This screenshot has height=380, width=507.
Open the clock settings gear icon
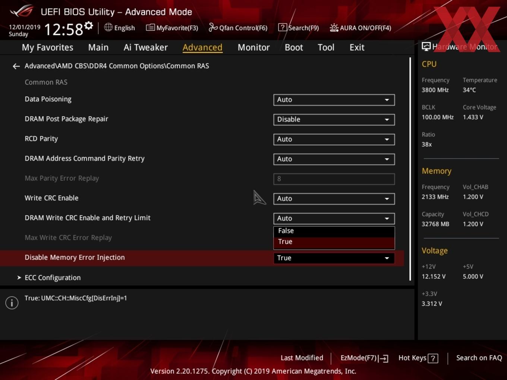click(x=88, y=25)
